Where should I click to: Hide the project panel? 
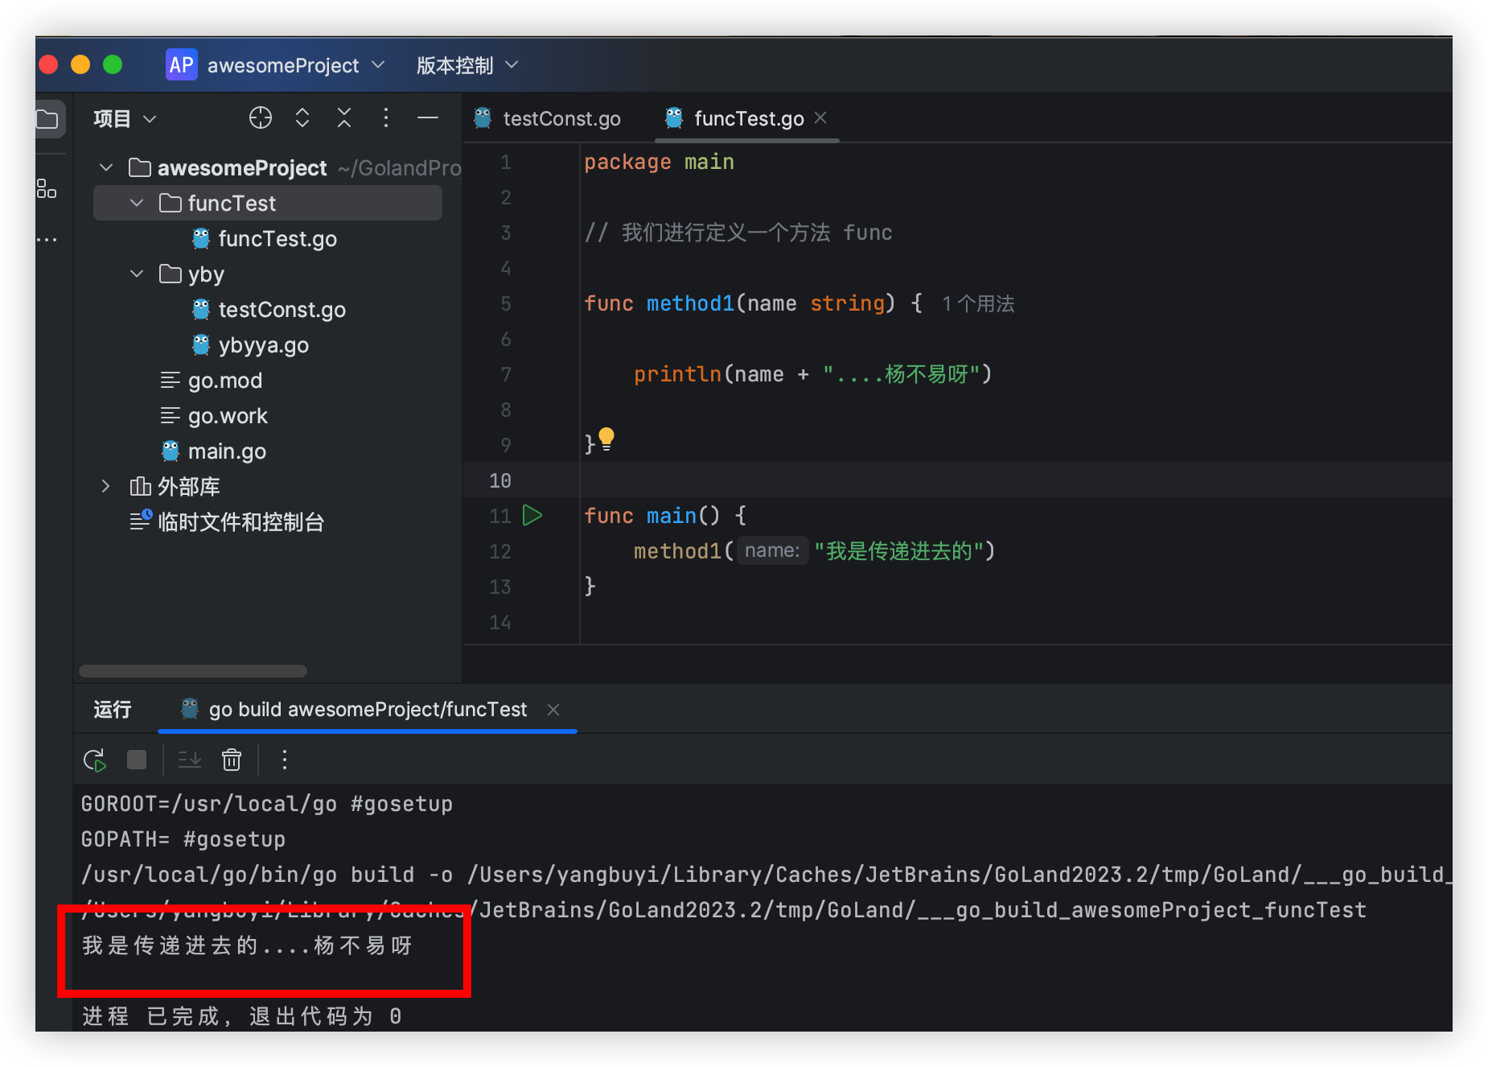pyautogui.click(x=428, y=118)
